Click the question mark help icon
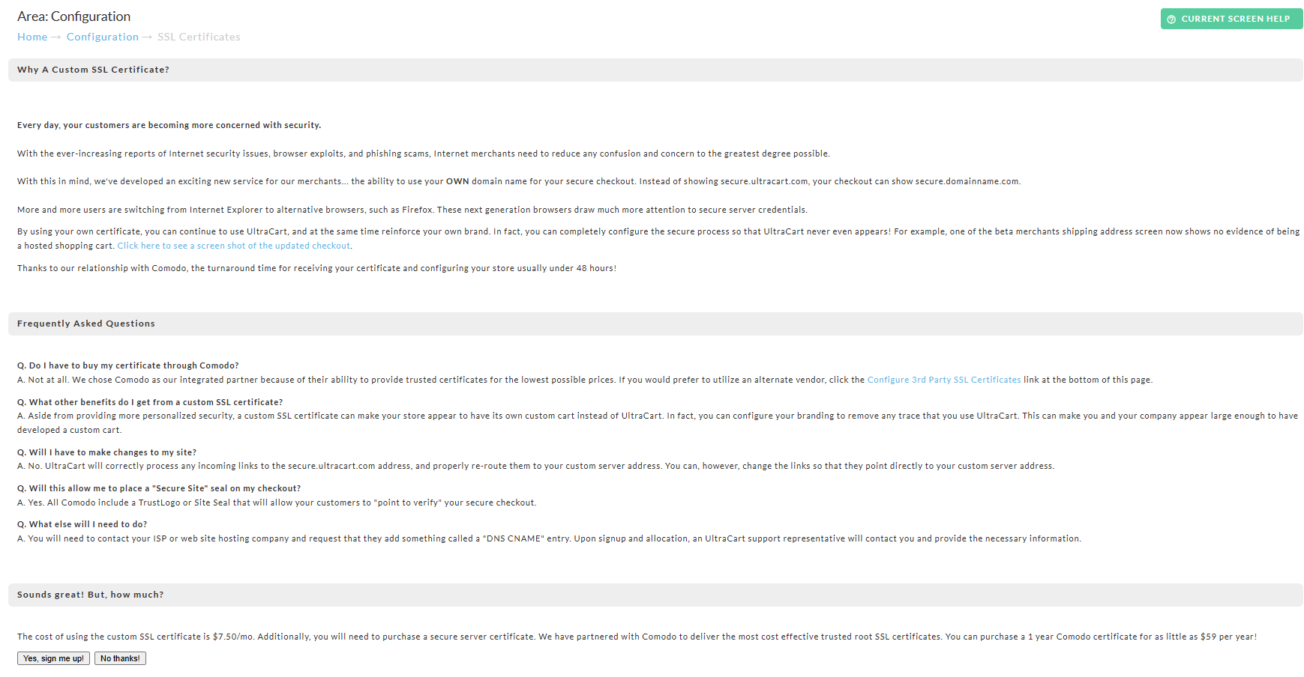 click(1171, 19)
